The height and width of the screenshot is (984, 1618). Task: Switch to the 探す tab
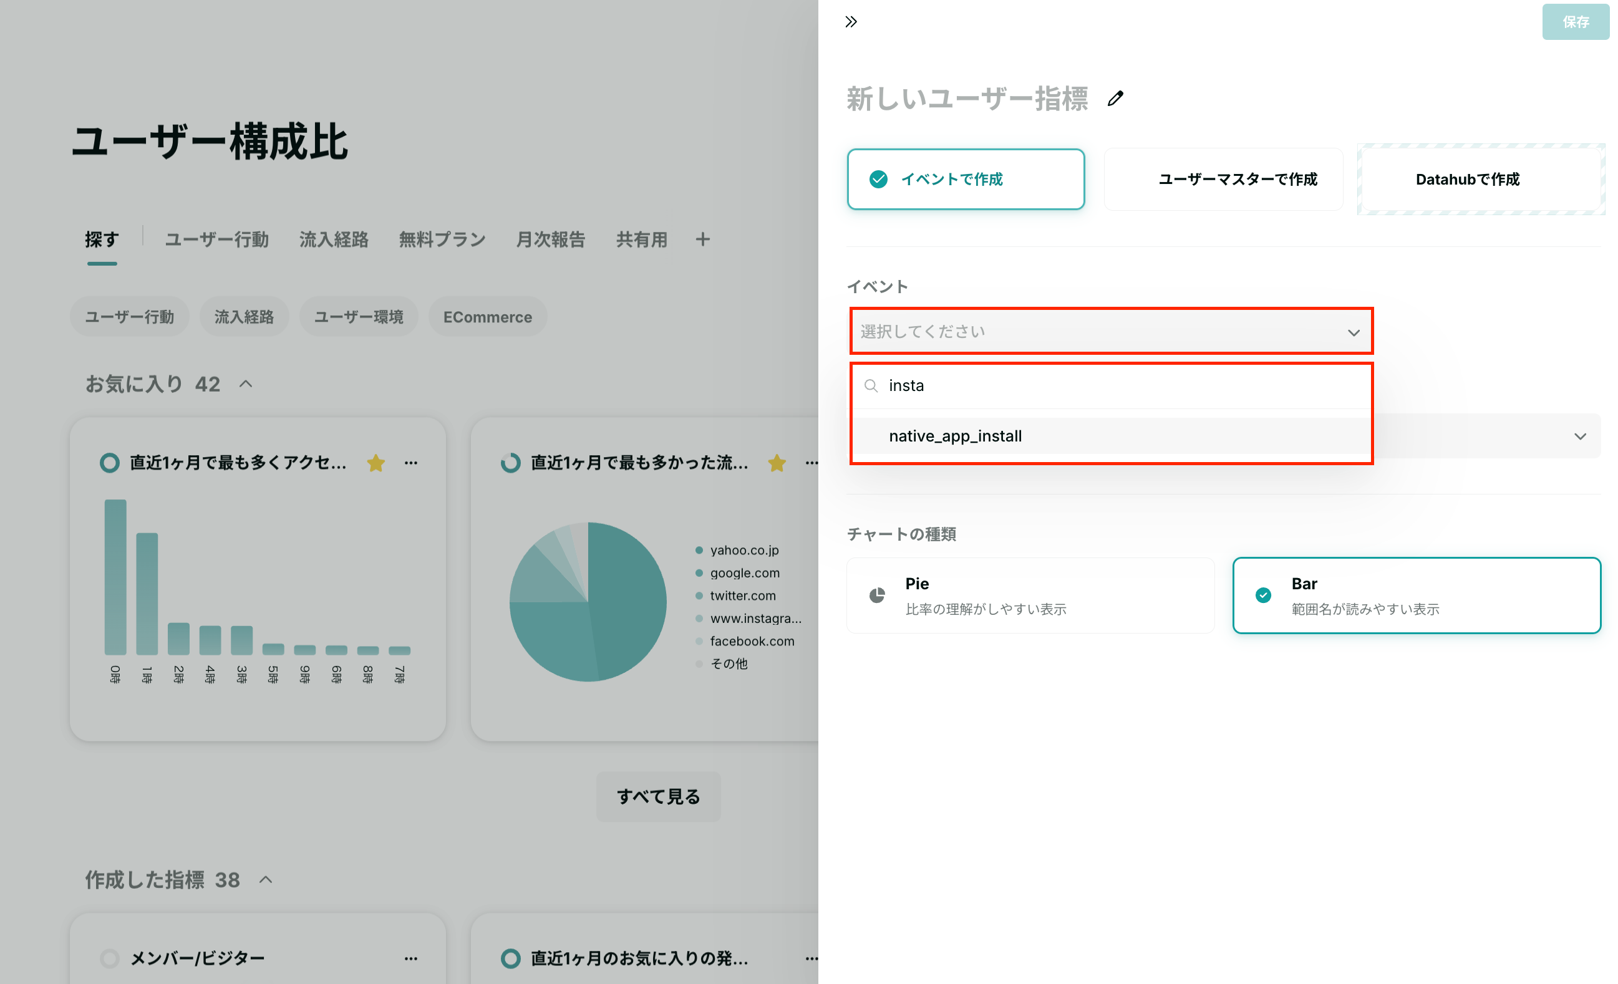(x=102, y=239)
